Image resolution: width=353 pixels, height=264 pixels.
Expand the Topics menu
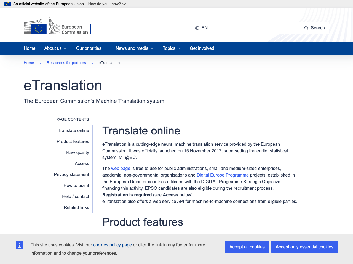172,48
